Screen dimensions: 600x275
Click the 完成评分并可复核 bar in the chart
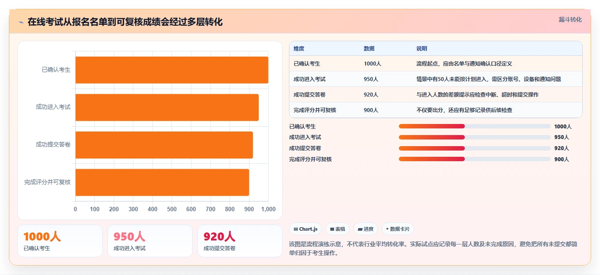click(162, 182)
